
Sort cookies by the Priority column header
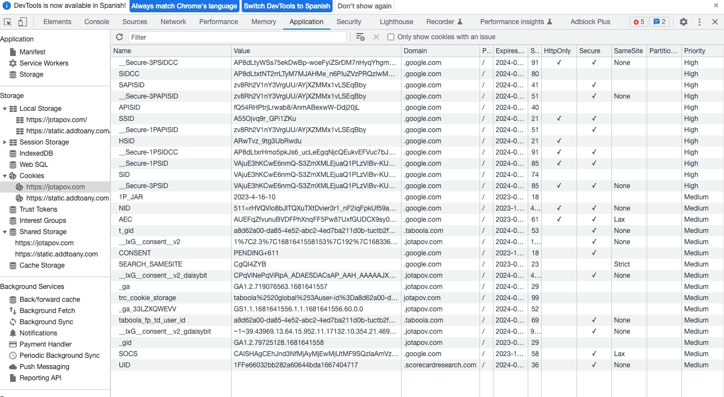[x=703, y=51]
